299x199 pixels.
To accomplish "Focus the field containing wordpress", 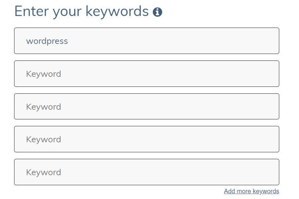I will click(147, 41).
